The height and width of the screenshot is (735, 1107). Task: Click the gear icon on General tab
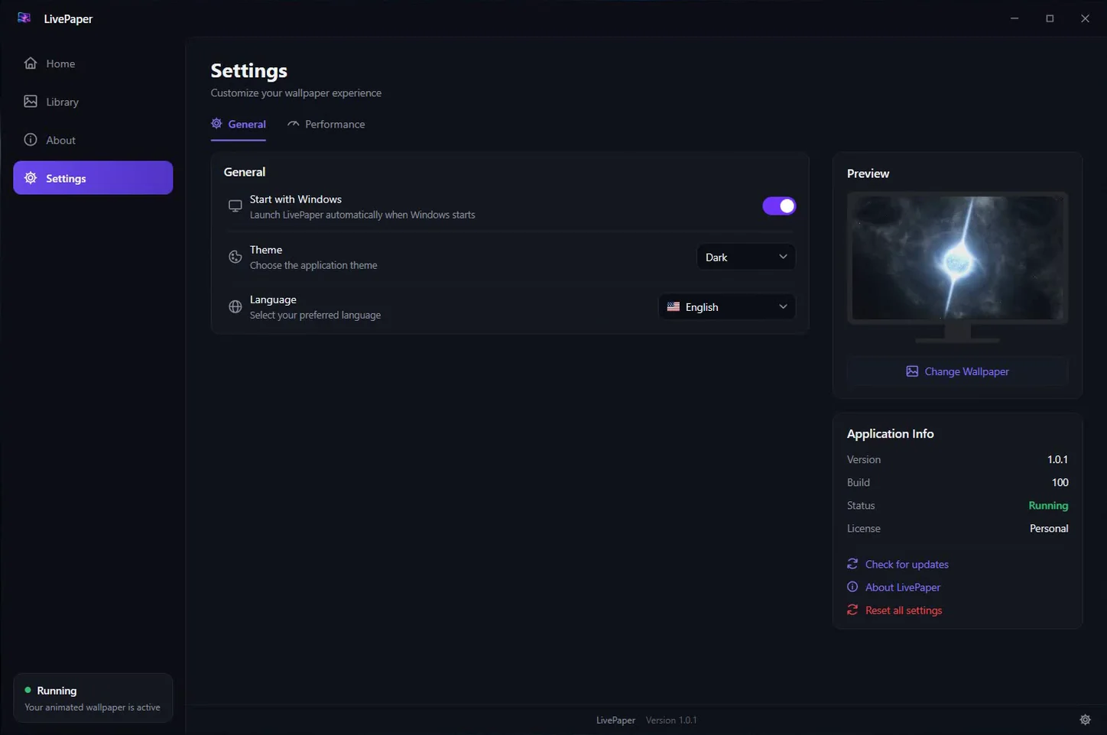coord(217,124)
